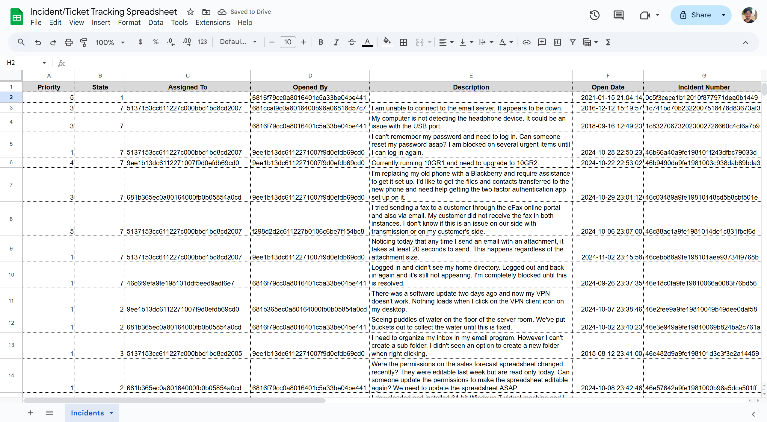Add a new sheet with plus button
Image resolution: width=767 pixels, height=422 pixels.
(30, 413)
